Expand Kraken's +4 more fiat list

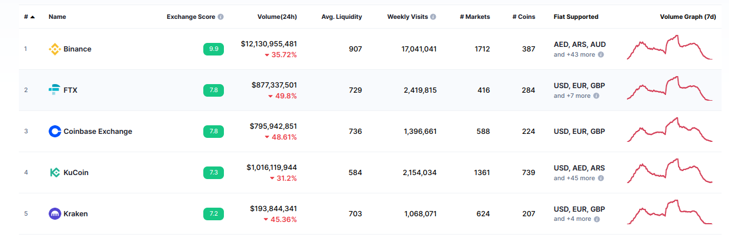572,219
